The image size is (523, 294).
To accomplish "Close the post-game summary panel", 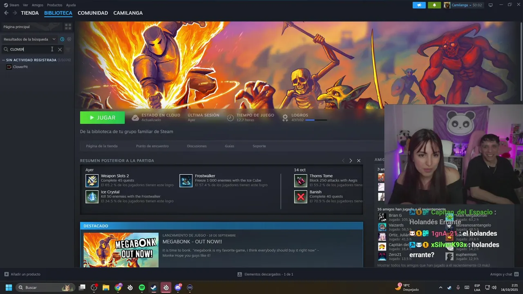I will click(359, 160).
